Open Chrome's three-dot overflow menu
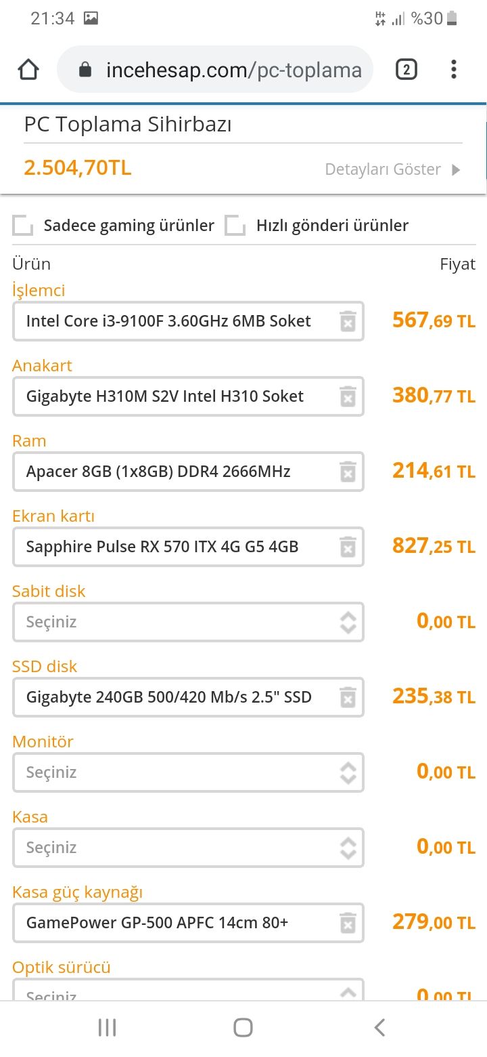487x1057 pixels. point(453,69)
